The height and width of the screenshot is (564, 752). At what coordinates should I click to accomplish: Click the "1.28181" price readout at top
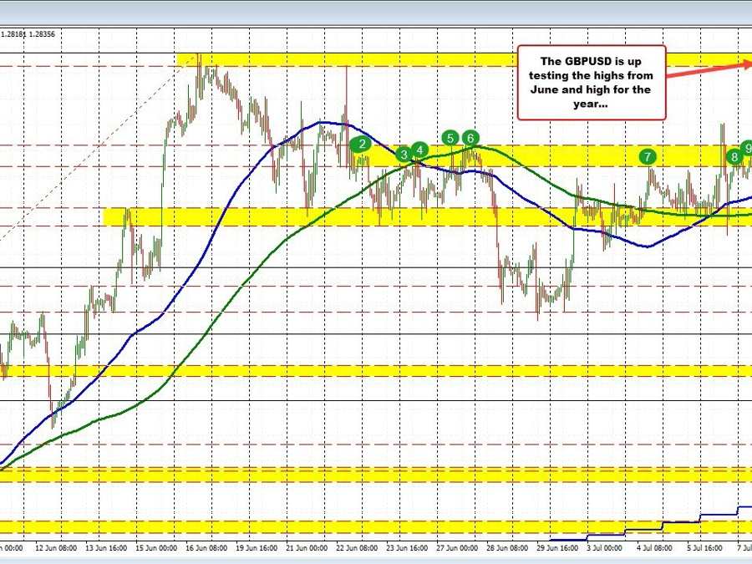pos(13,34)
